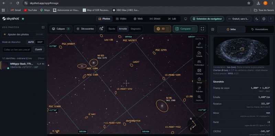Screen dimensions: 275x136
Task: Click the browser address bar
Action: (x=135, y=3)
